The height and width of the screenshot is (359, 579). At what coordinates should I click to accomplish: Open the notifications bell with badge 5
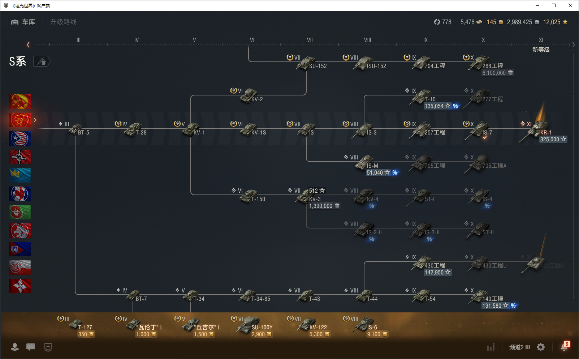point(564,347)
